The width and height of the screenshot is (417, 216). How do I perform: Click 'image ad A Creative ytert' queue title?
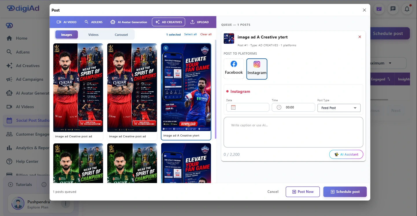point(262,37)
